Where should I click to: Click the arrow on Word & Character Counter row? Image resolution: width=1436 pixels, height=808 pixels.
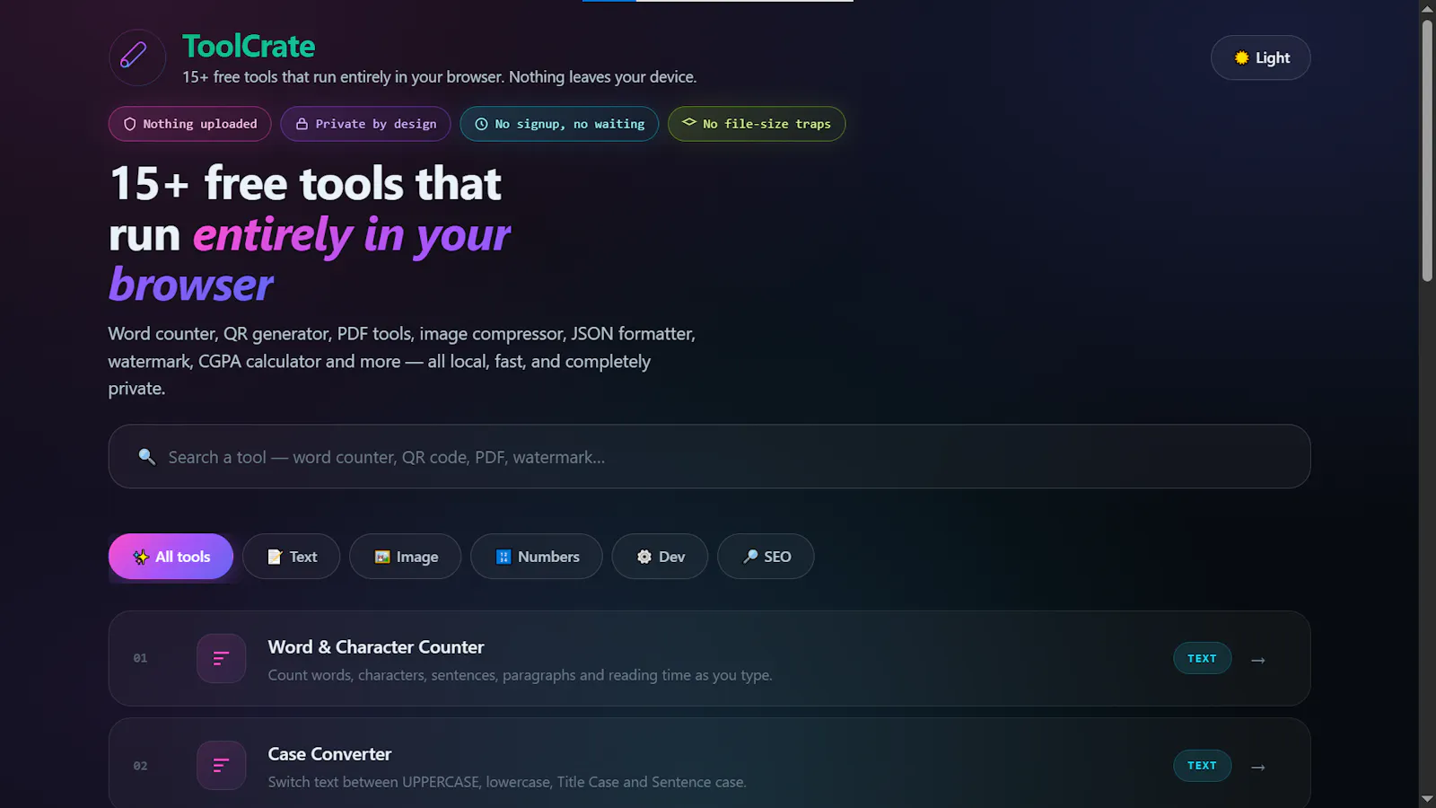(1258, 660)
